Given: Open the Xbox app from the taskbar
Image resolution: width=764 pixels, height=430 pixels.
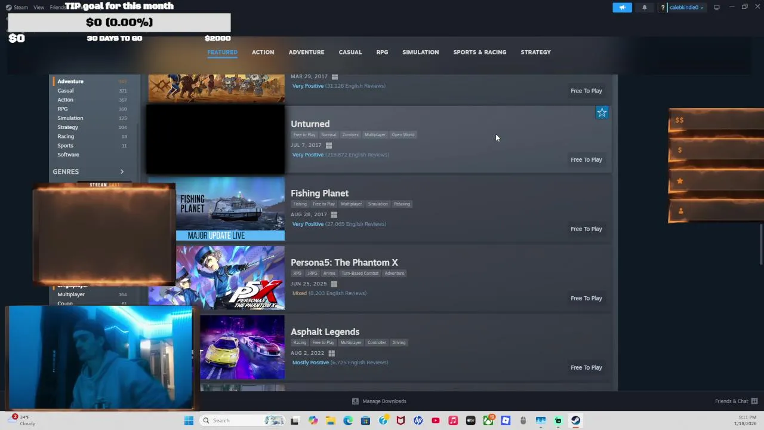Looking at the screenshot, I should [x=488, y=420].
